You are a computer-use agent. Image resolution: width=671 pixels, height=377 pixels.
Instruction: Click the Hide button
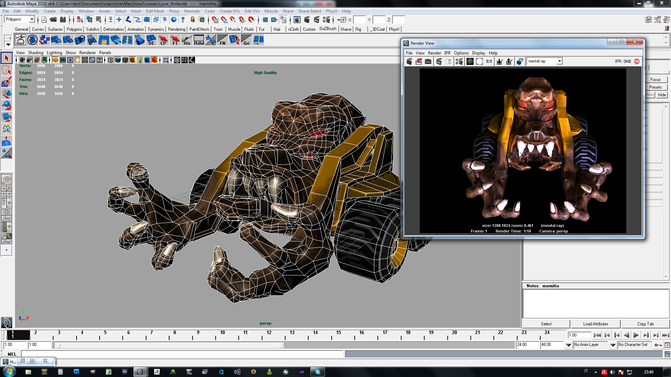[x=662, y=95]
